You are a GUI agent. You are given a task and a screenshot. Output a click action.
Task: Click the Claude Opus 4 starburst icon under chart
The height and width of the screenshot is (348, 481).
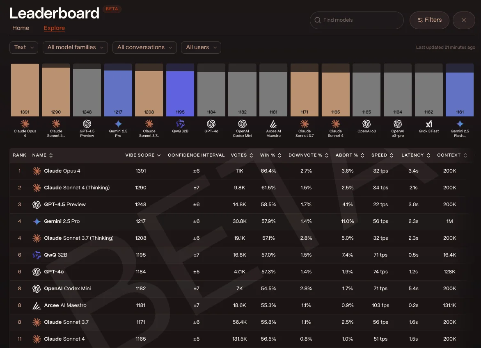[25, 124]
